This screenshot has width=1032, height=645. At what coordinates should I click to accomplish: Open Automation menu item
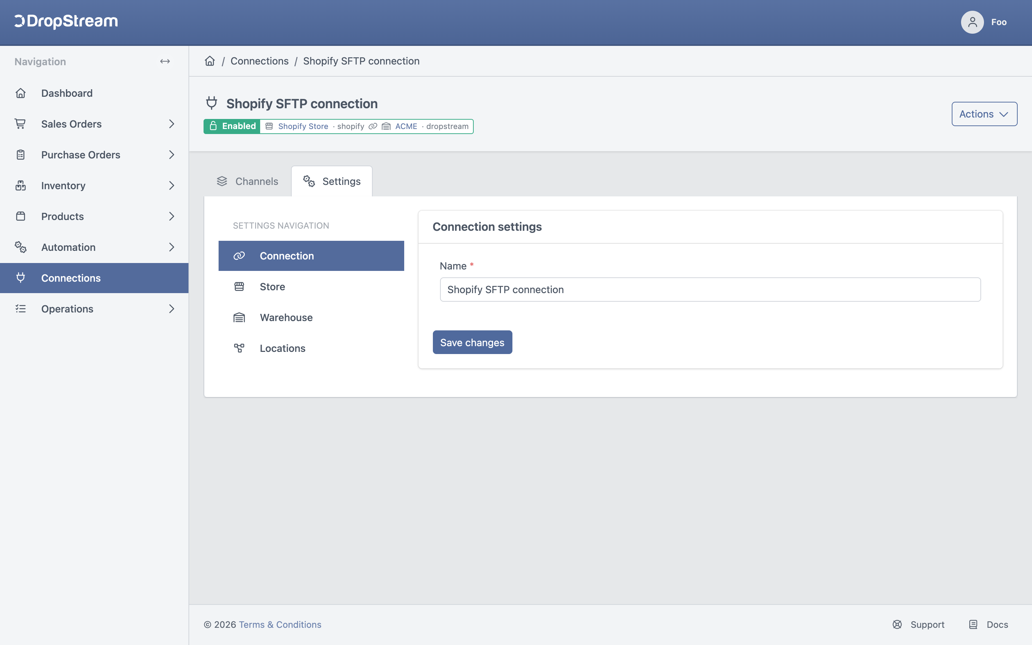tap(94, 247)
